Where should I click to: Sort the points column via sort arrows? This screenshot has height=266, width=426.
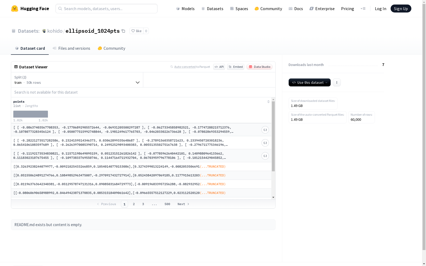(268, 102)
